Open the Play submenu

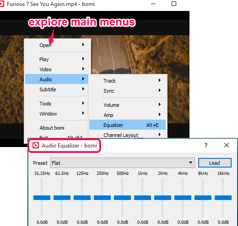coord(57,59)
